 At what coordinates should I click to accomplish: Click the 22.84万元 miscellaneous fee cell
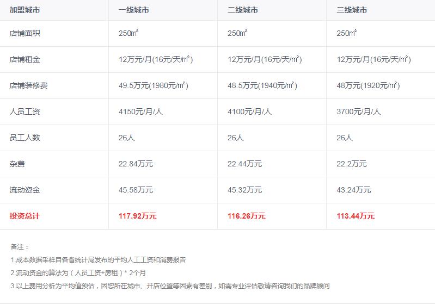pyautogui.click(x=136, y=164)
